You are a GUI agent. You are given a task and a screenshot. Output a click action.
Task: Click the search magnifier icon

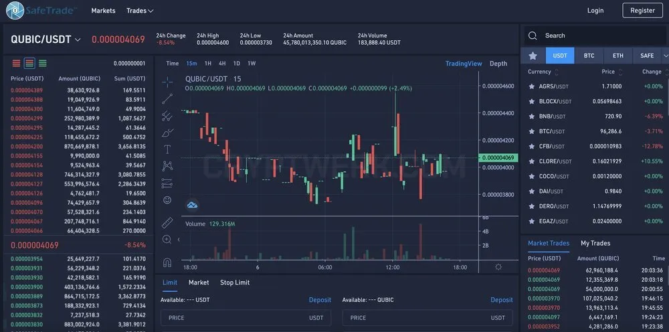(x=533, y=36)
